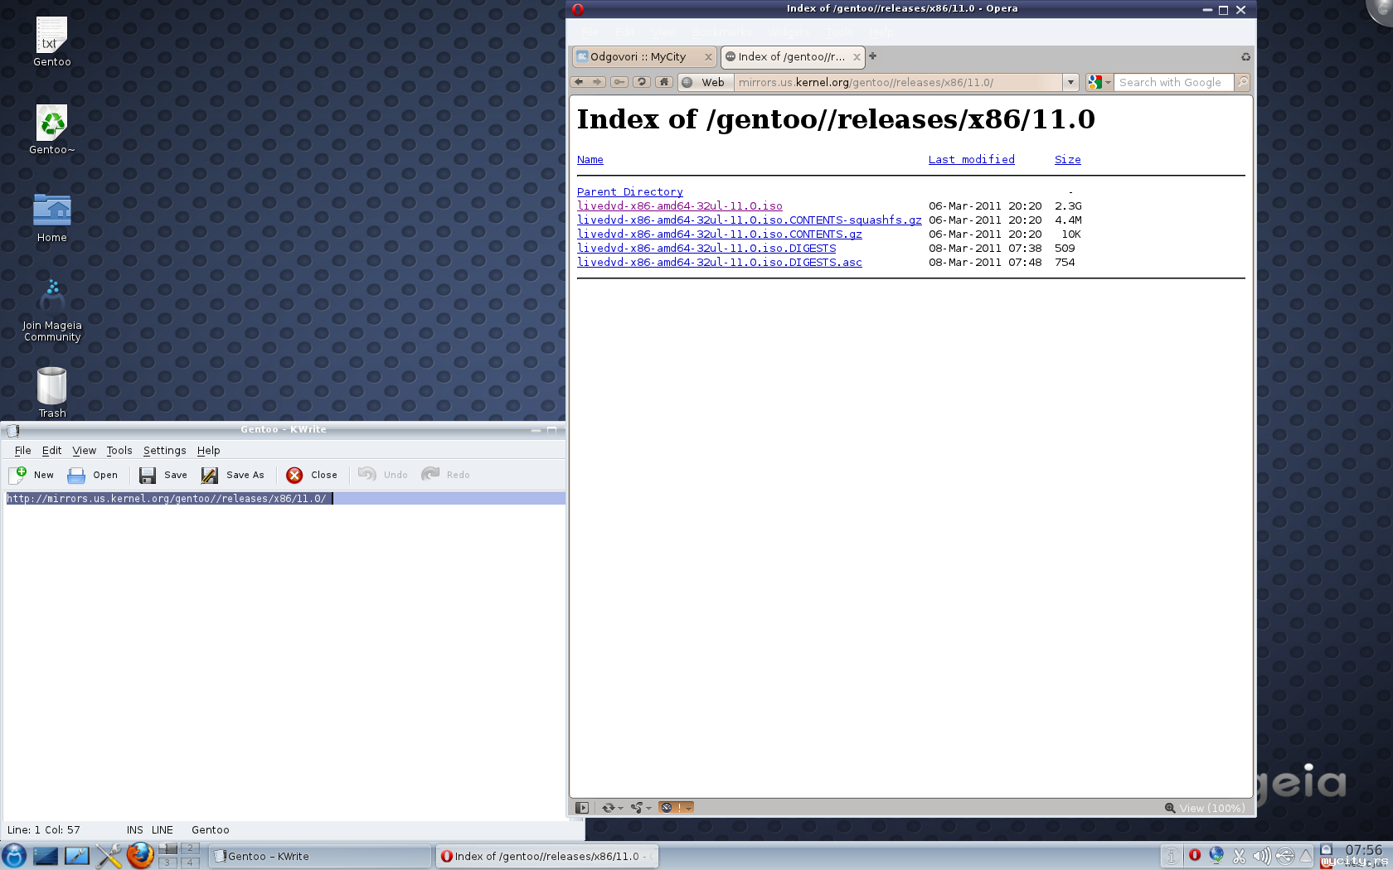Select the Home folder desktop icon
The height and width of the screenshot is (870, 1393).
(x=51, y=218)
